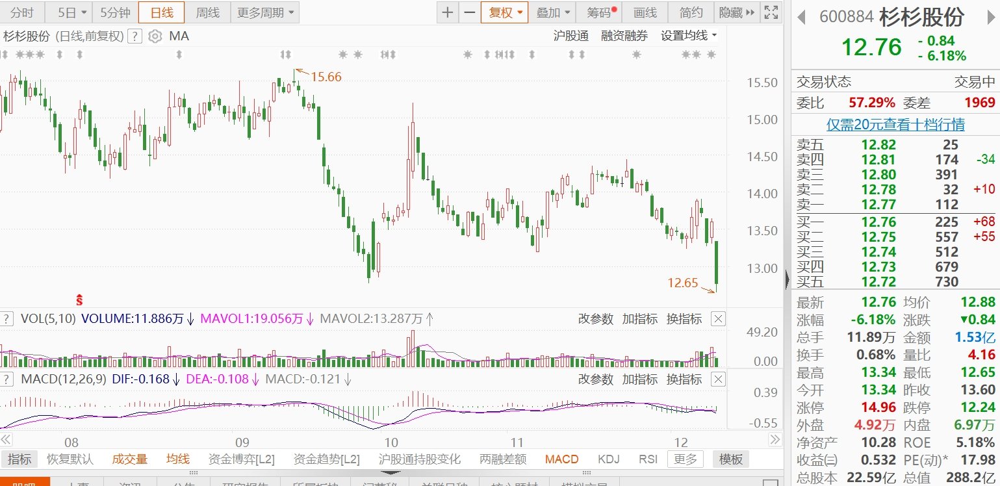Zoom out the chart with the minus icon

(x=468, y=12)
